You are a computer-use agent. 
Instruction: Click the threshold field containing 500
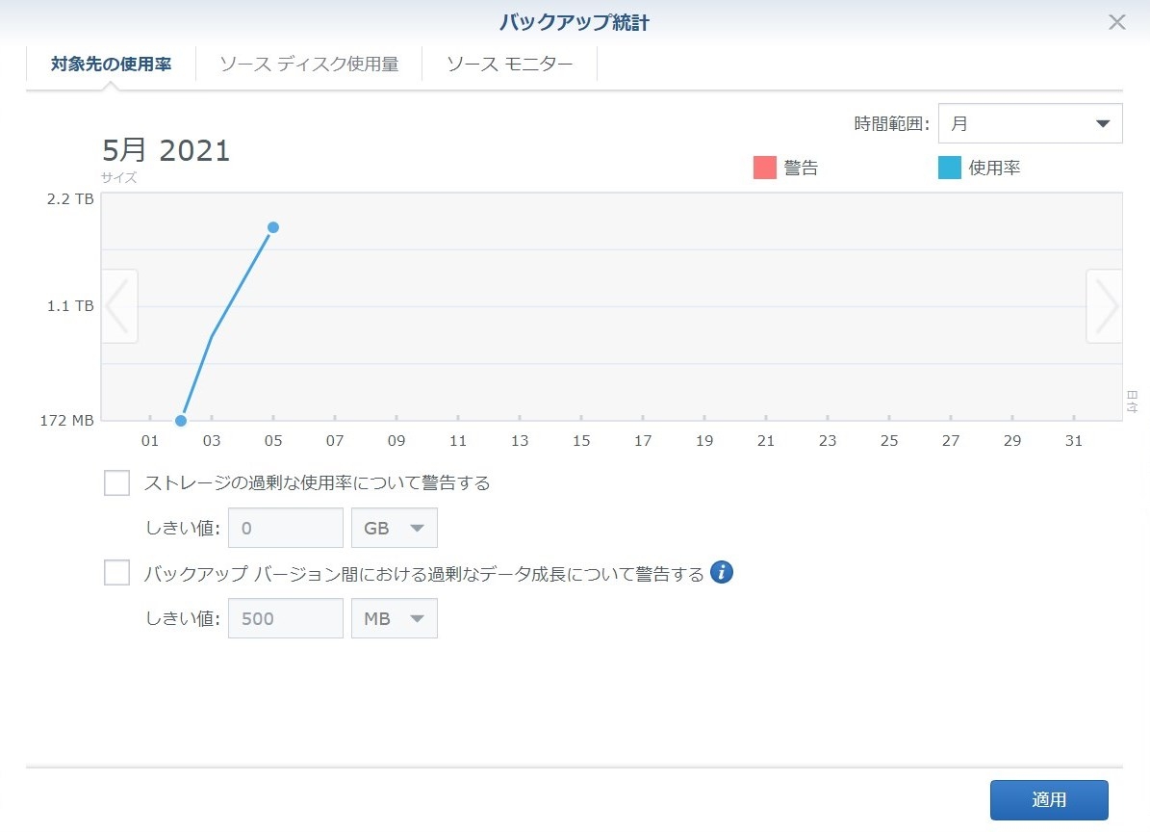tap(285, 618)
